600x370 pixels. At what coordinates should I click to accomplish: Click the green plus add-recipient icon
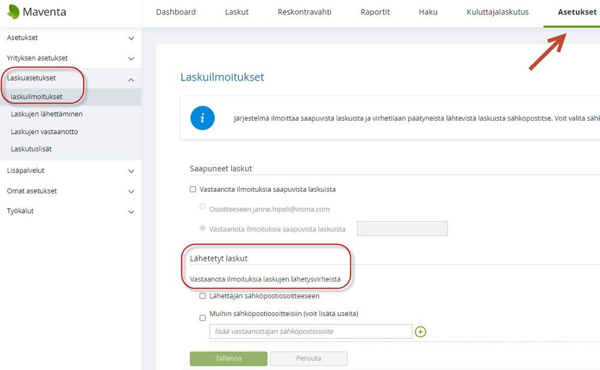420,332
